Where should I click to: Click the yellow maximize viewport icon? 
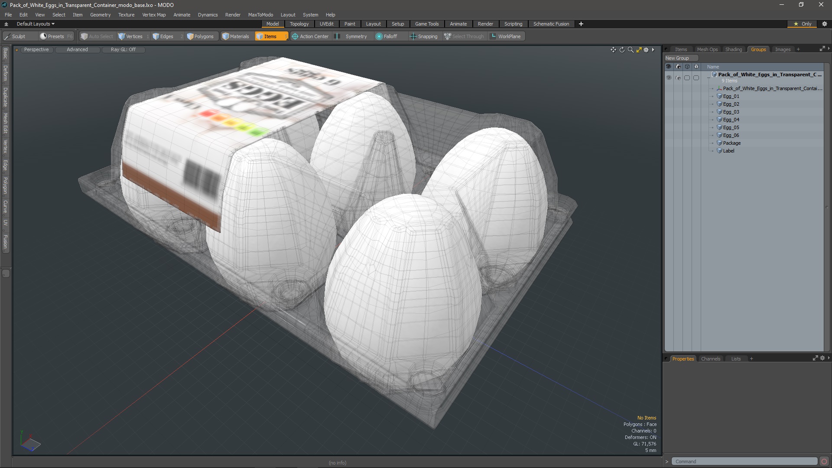pyautogui.click(x=639, y=50)
